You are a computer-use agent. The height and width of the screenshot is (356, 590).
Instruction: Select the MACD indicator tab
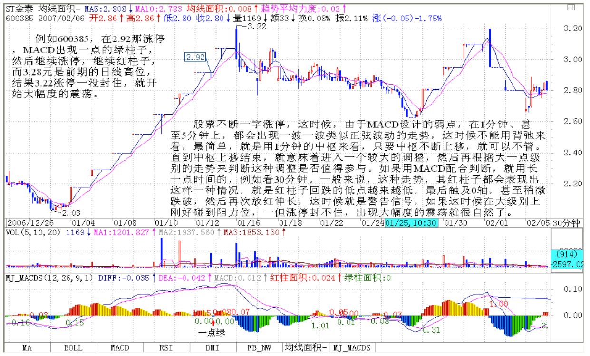[120, 348]
